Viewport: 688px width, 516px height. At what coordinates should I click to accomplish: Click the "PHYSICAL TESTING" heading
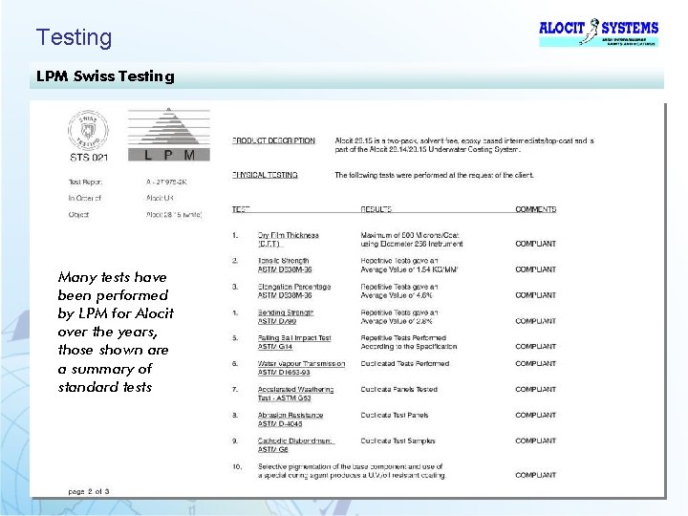point(265,175)
